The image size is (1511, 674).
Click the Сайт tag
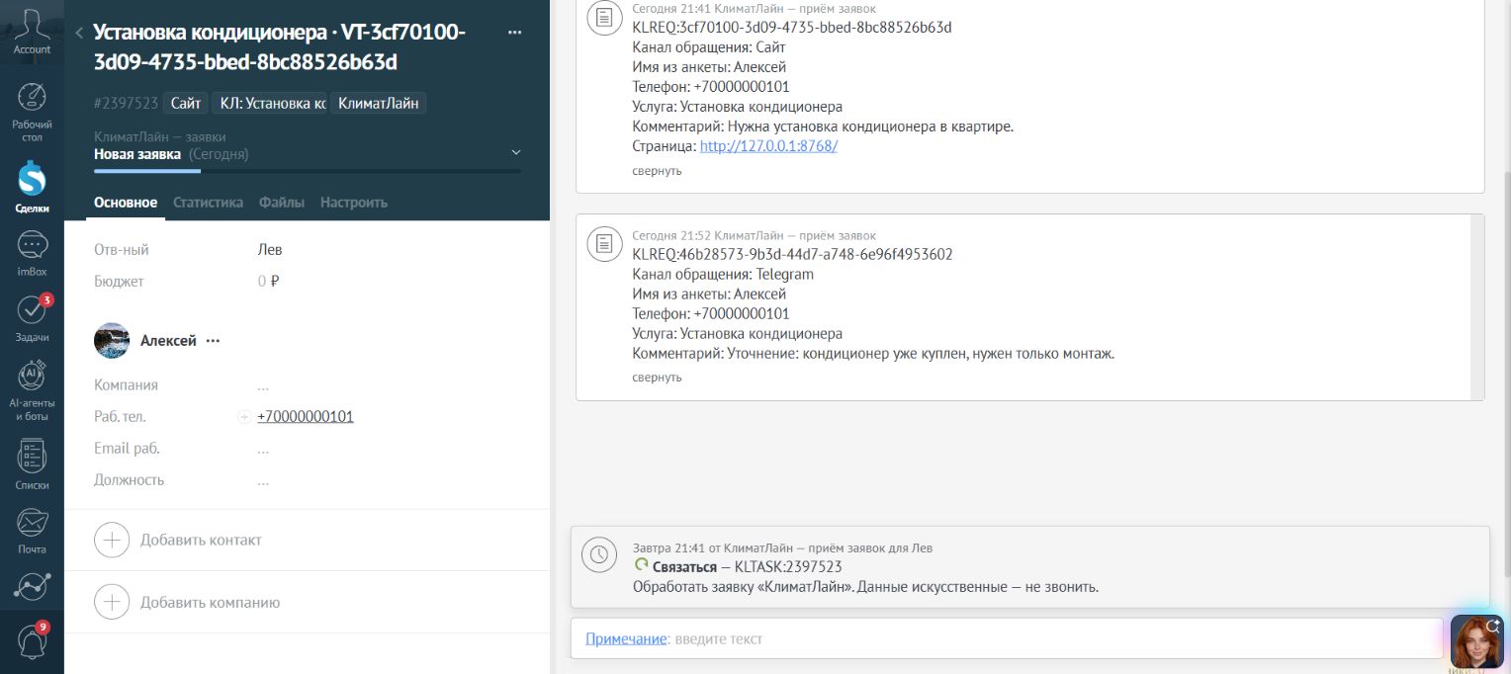click(186, 103)
